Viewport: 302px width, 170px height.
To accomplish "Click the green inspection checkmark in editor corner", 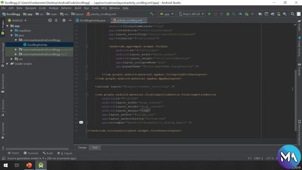I will coord(295,25).
